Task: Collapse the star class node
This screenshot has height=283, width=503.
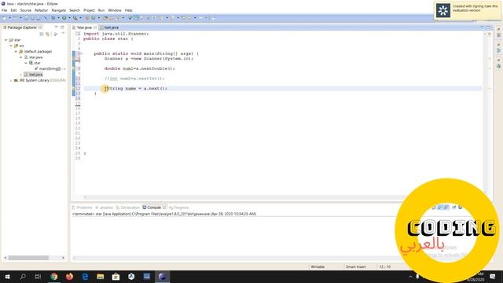Action: point(26,63)
